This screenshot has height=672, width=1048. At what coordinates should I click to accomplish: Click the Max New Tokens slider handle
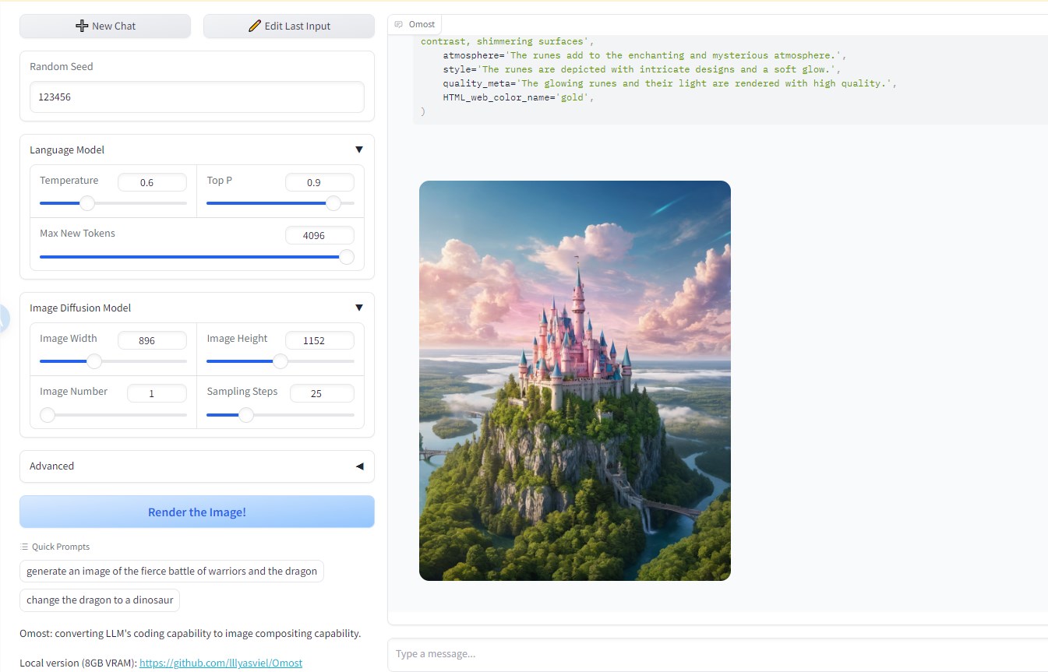[x=346, y=257]
